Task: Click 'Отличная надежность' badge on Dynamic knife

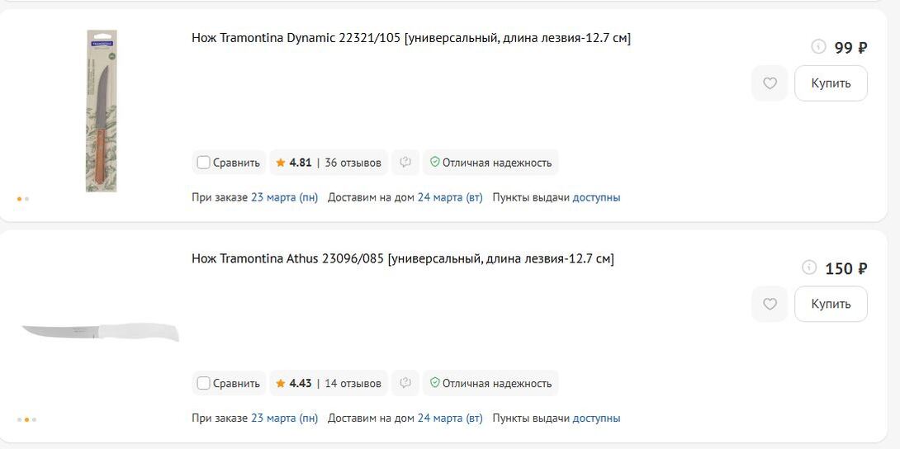Action: (x=490, y=163)
